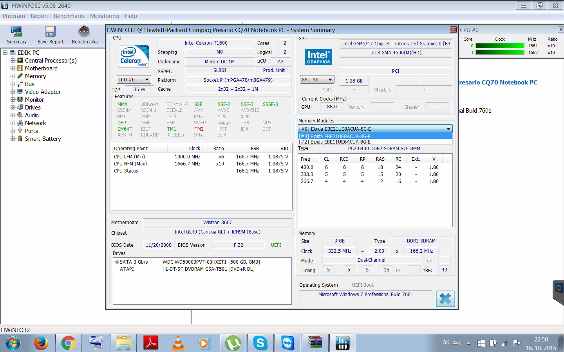Click the BIOS date 11/20/2008 field
564x352 pixels.
tap(159, 245)
